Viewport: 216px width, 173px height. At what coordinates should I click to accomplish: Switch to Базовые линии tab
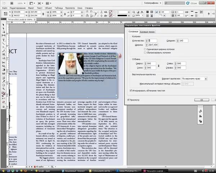pos(147,32)
